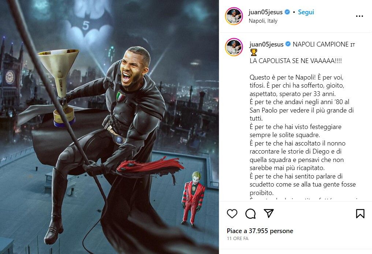
Task: Open the Napoli, Italy location link
Action: coord(263,21)
